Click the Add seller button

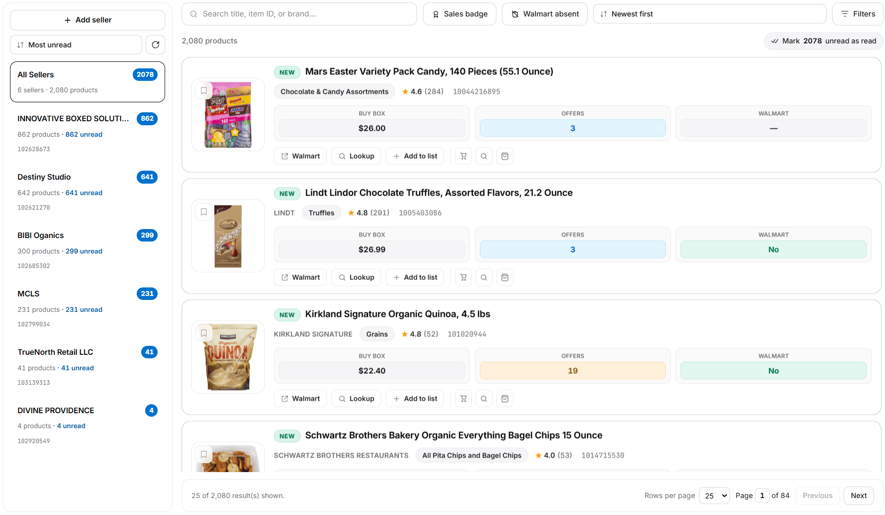[87, 20]
